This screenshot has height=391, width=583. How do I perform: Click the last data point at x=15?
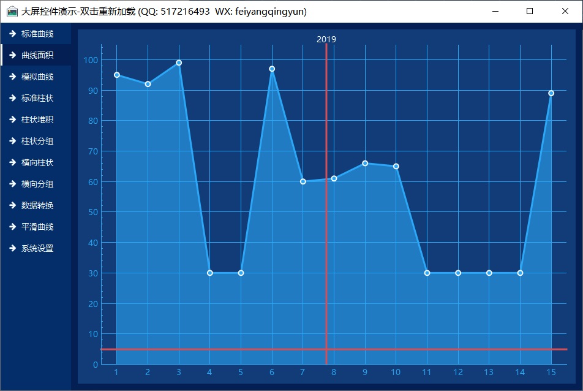tap(551, 93)
